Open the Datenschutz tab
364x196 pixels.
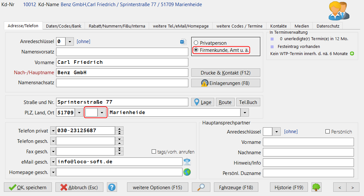click(x=328, y=26)
